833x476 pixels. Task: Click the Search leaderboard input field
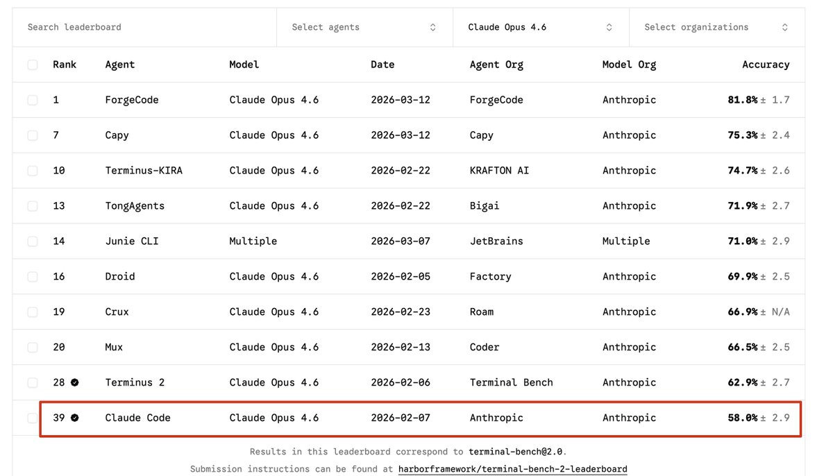coord(144,28)
